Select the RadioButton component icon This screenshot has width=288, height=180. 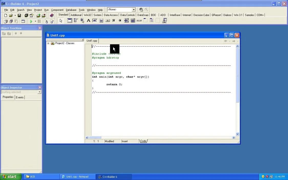pyautogui.click(x=120, y=20)
